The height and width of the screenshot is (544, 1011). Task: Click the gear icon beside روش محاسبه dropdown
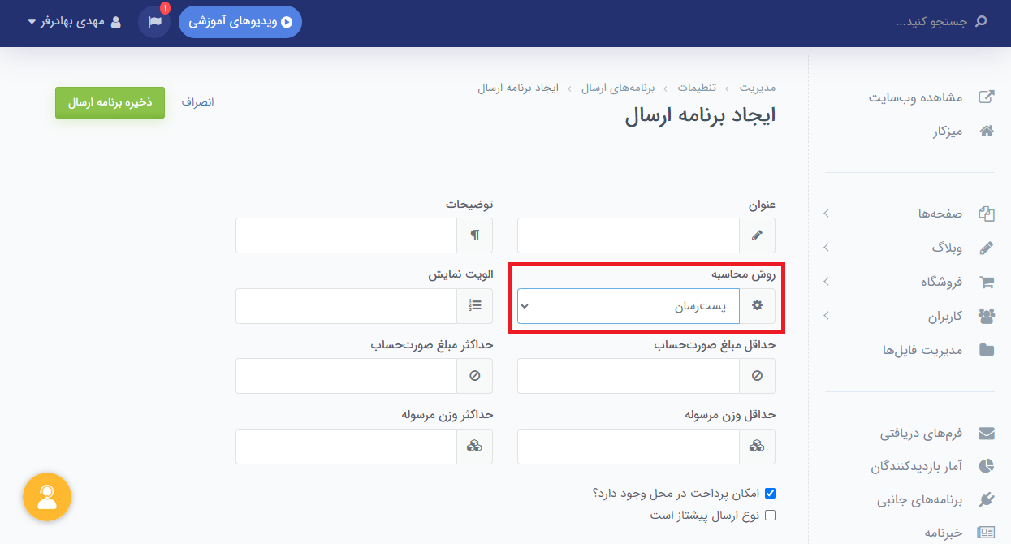pos(758,306)
